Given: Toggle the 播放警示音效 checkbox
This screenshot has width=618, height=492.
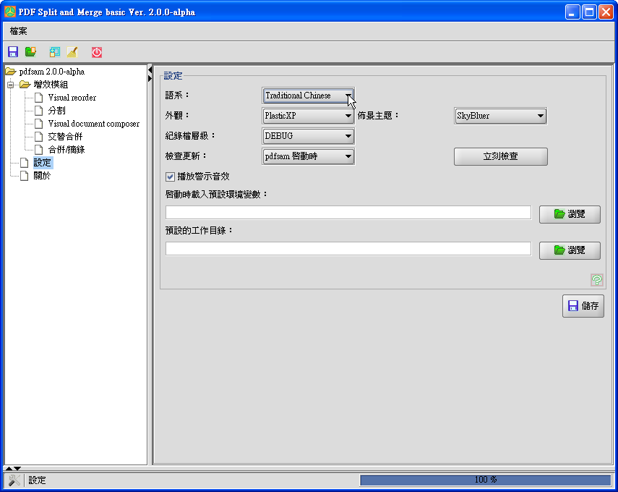Looking at the screenshot, I should pyautogui.click(x=170, y=177).
